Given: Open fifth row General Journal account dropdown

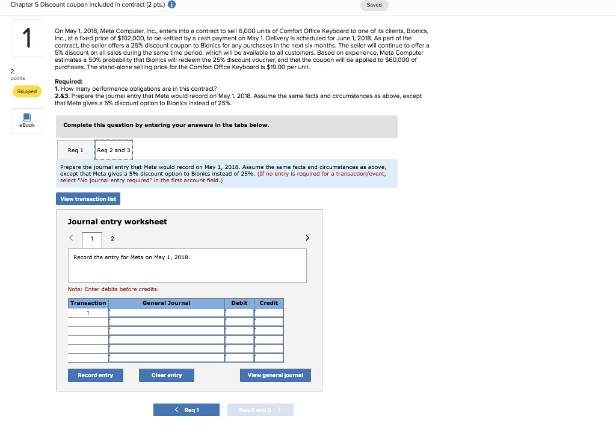Looking at the screenshot, I should click(167, 349).
